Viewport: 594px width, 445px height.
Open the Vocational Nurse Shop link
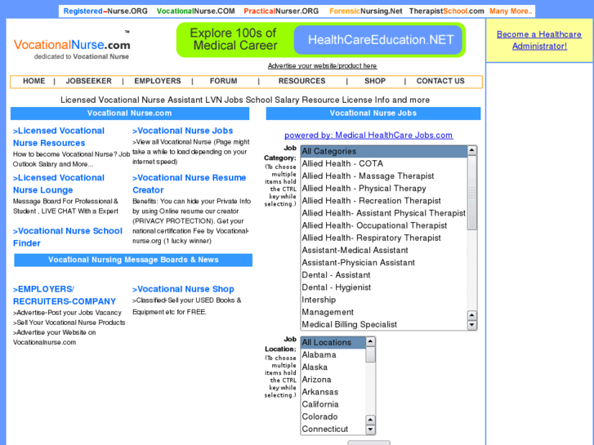coord(183,289)
